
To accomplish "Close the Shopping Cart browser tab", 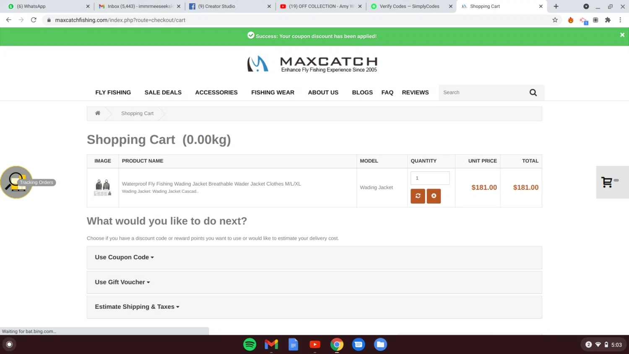I will coord(541,6).
